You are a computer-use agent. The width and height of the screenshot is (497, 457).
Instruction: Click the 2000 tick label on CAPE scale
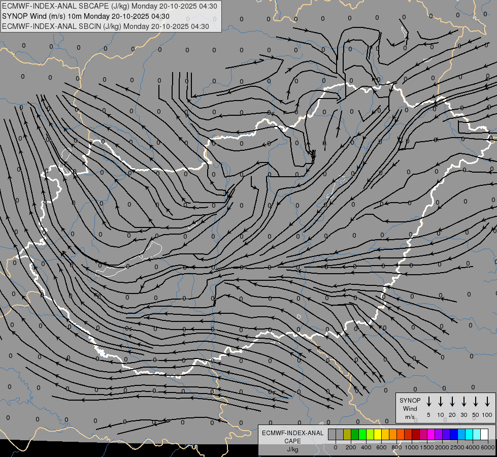[x=442, y=447]
